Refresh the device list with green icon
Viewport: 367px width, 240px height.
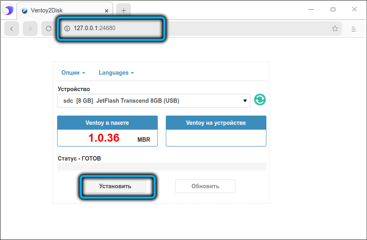tap(260, 100)
